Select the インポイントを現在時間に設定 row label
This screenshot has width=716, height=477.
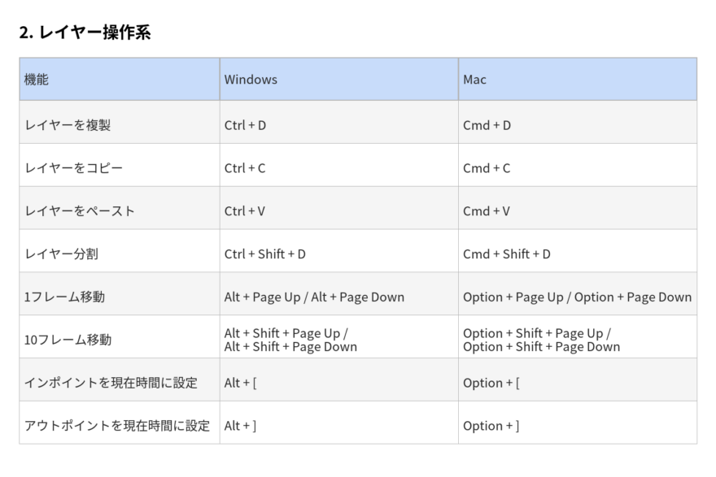click(111, 383)
